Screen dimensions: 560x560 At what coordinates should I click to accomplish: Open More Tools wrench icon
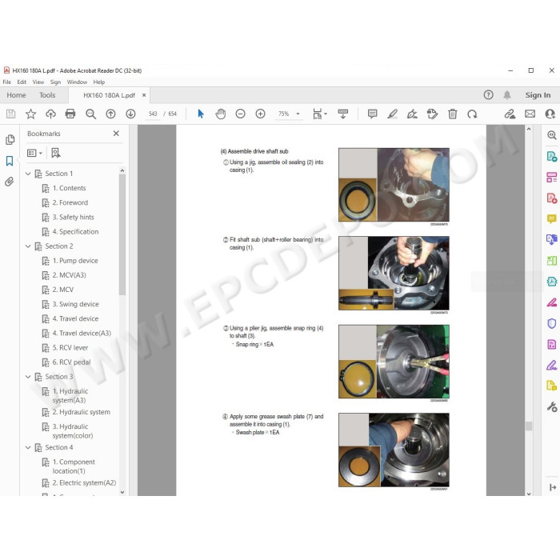point(552,406)
